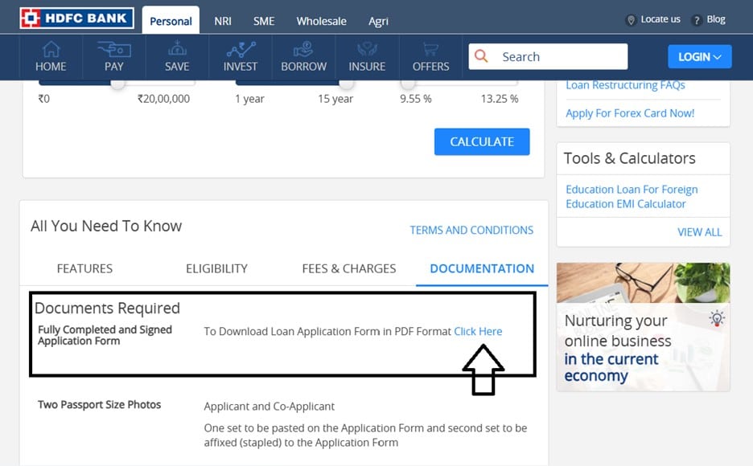Screen dimensions: 753x466
Task: Open the BORROW navigation icon
Action: [303, 50]
